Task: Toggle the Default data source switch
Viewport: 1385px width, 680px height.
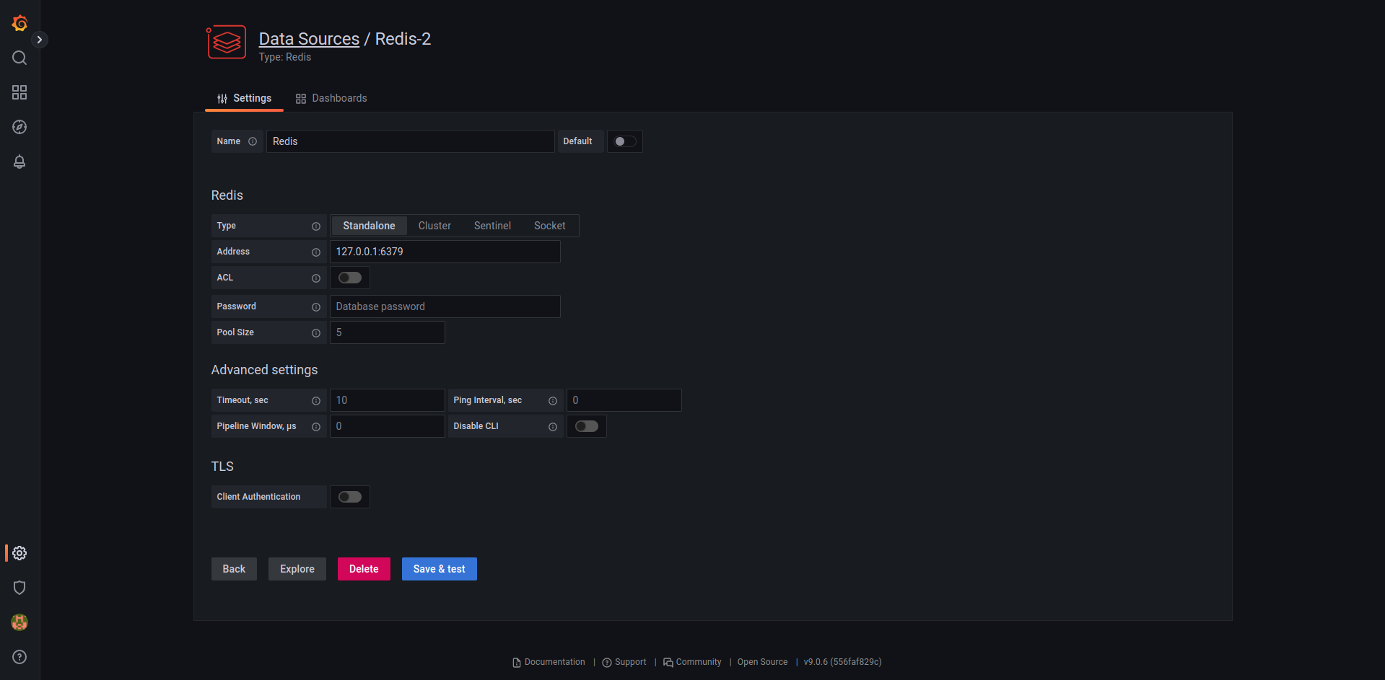Action: click(625, 141)
